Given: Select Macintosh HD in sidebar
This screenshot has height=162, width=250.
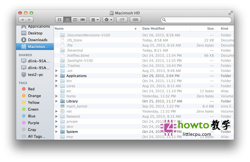Looking at the screenshot, I should tap(35, 47).
